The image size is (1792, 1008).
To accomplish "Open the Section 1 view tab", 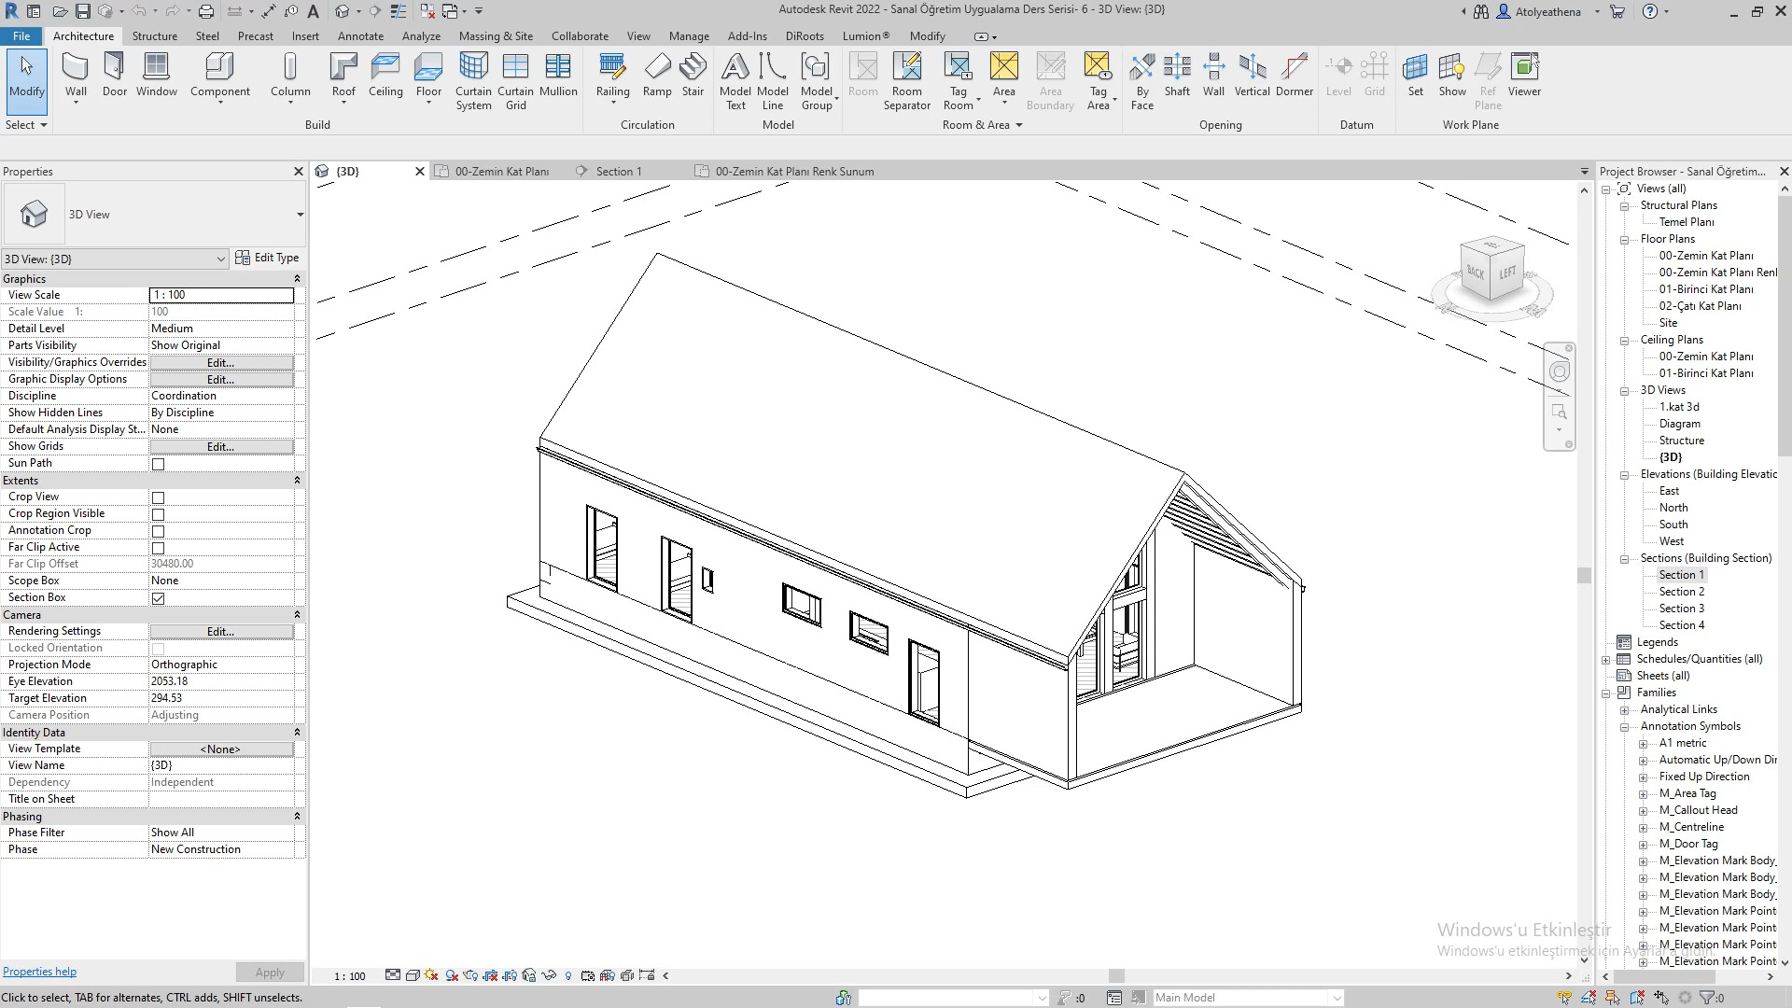I will pyautogui.click(x=618, y=171).
